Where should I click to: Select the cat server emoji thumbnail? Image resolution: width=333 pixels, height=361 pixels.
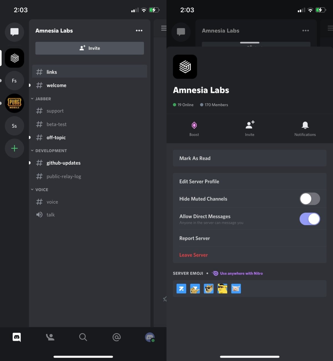[236, 288]
